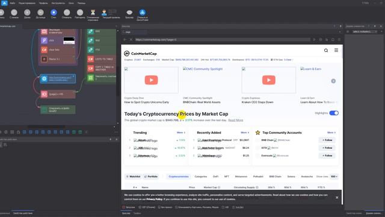Click the hourglass deferred-tracking icon
This screenshot has height=217, width=385.
tap(93, 13)
